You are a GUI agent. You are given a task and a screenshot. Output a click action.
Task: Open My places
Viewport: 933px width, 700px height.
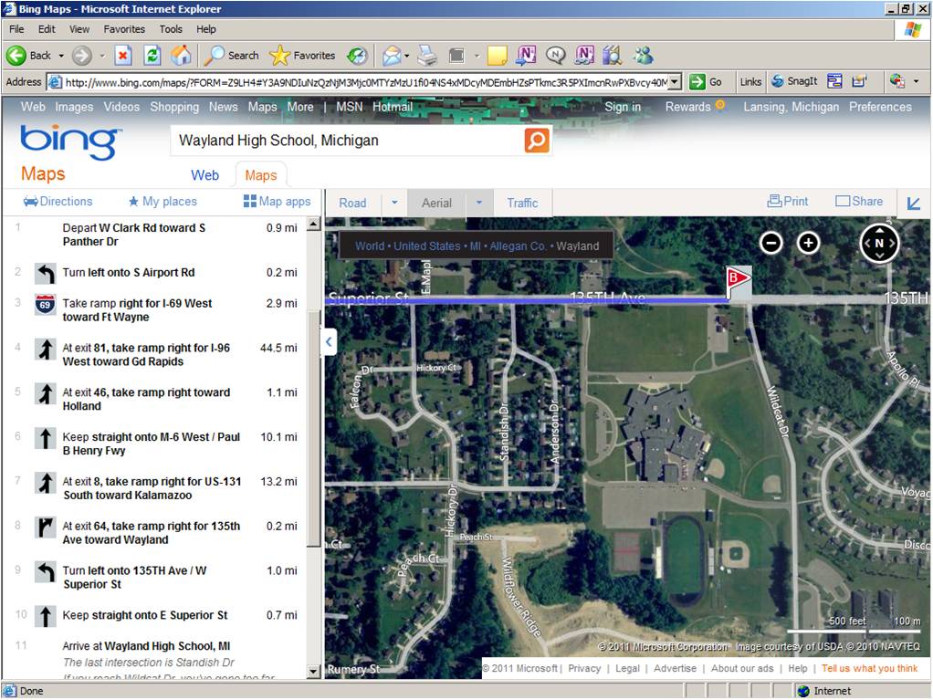click(162, 202)
